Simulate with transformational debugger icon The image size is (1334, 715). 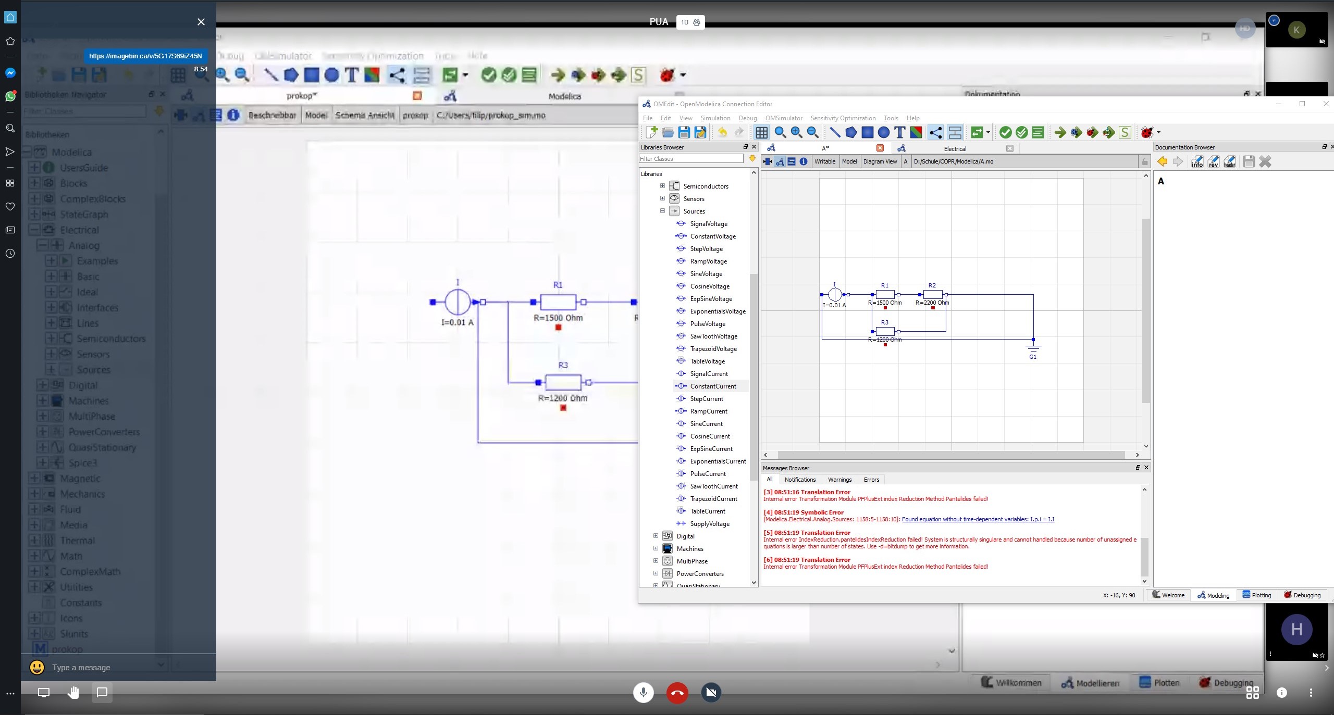point(1076,132)
